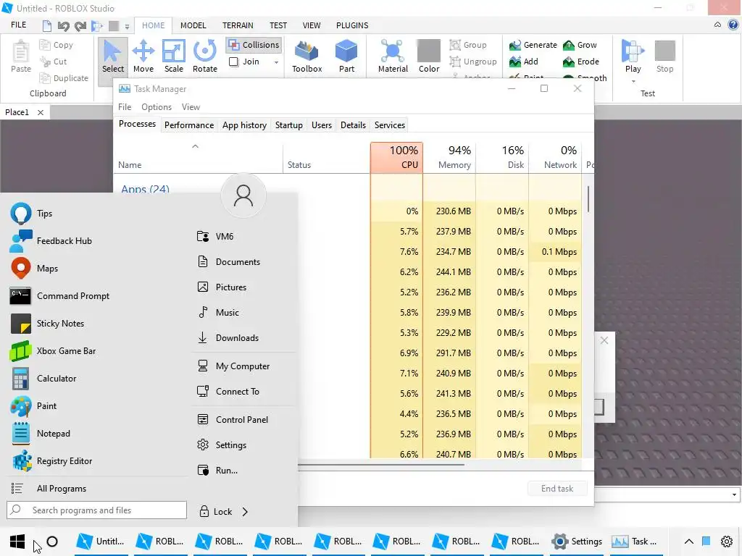Switch to Settings window on taskbar
This screenshot has width=742, height=556.
click(x=577, y=542)
